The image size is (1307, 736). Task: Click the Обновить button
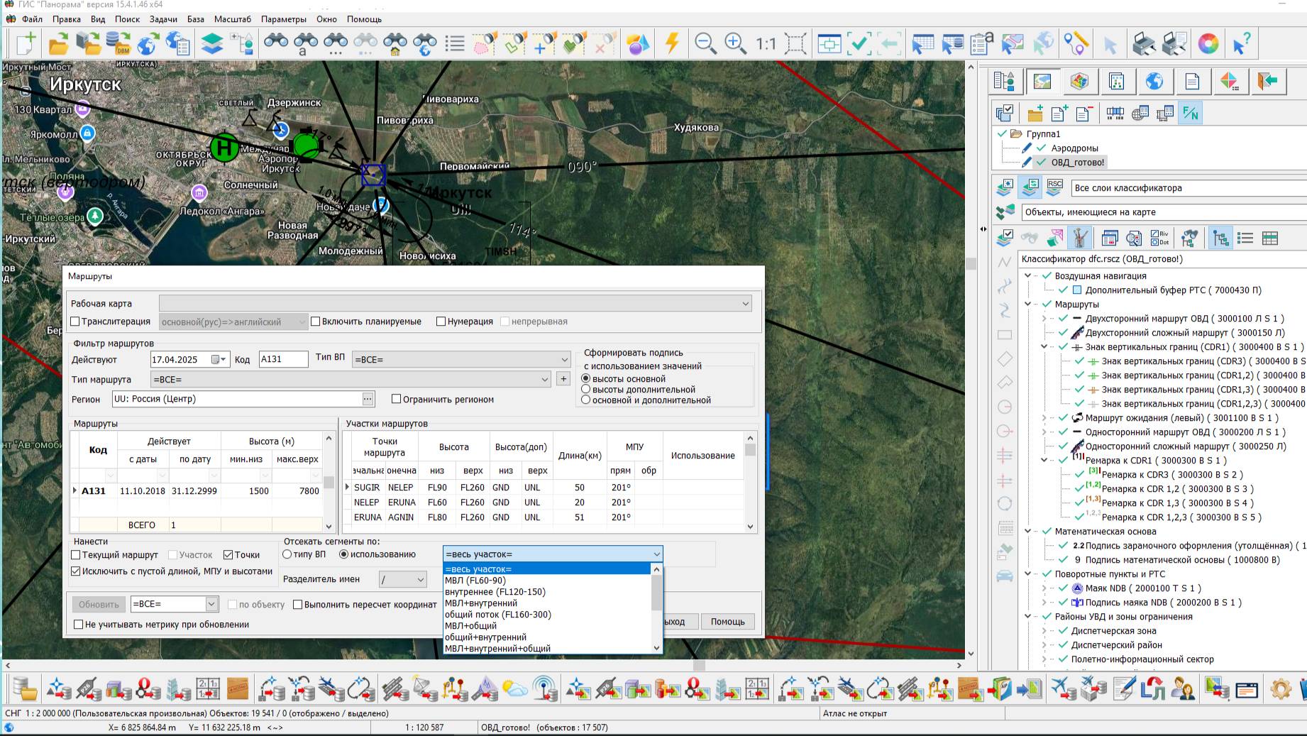pyautogui.click(x=99, y=605)
